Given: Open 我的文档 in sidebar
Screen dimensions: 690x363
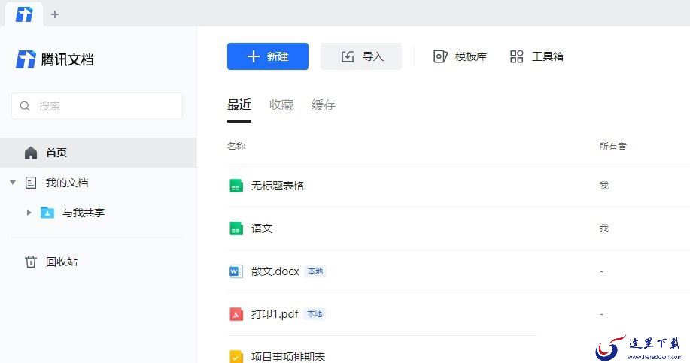Looking at the screenshot, I should 67,183.
